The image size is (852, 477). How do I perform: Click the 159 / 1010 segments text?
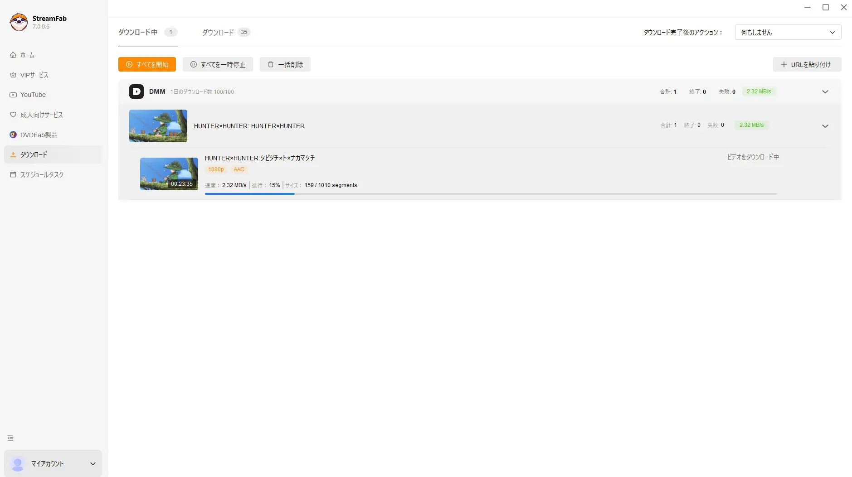[331, 185]
